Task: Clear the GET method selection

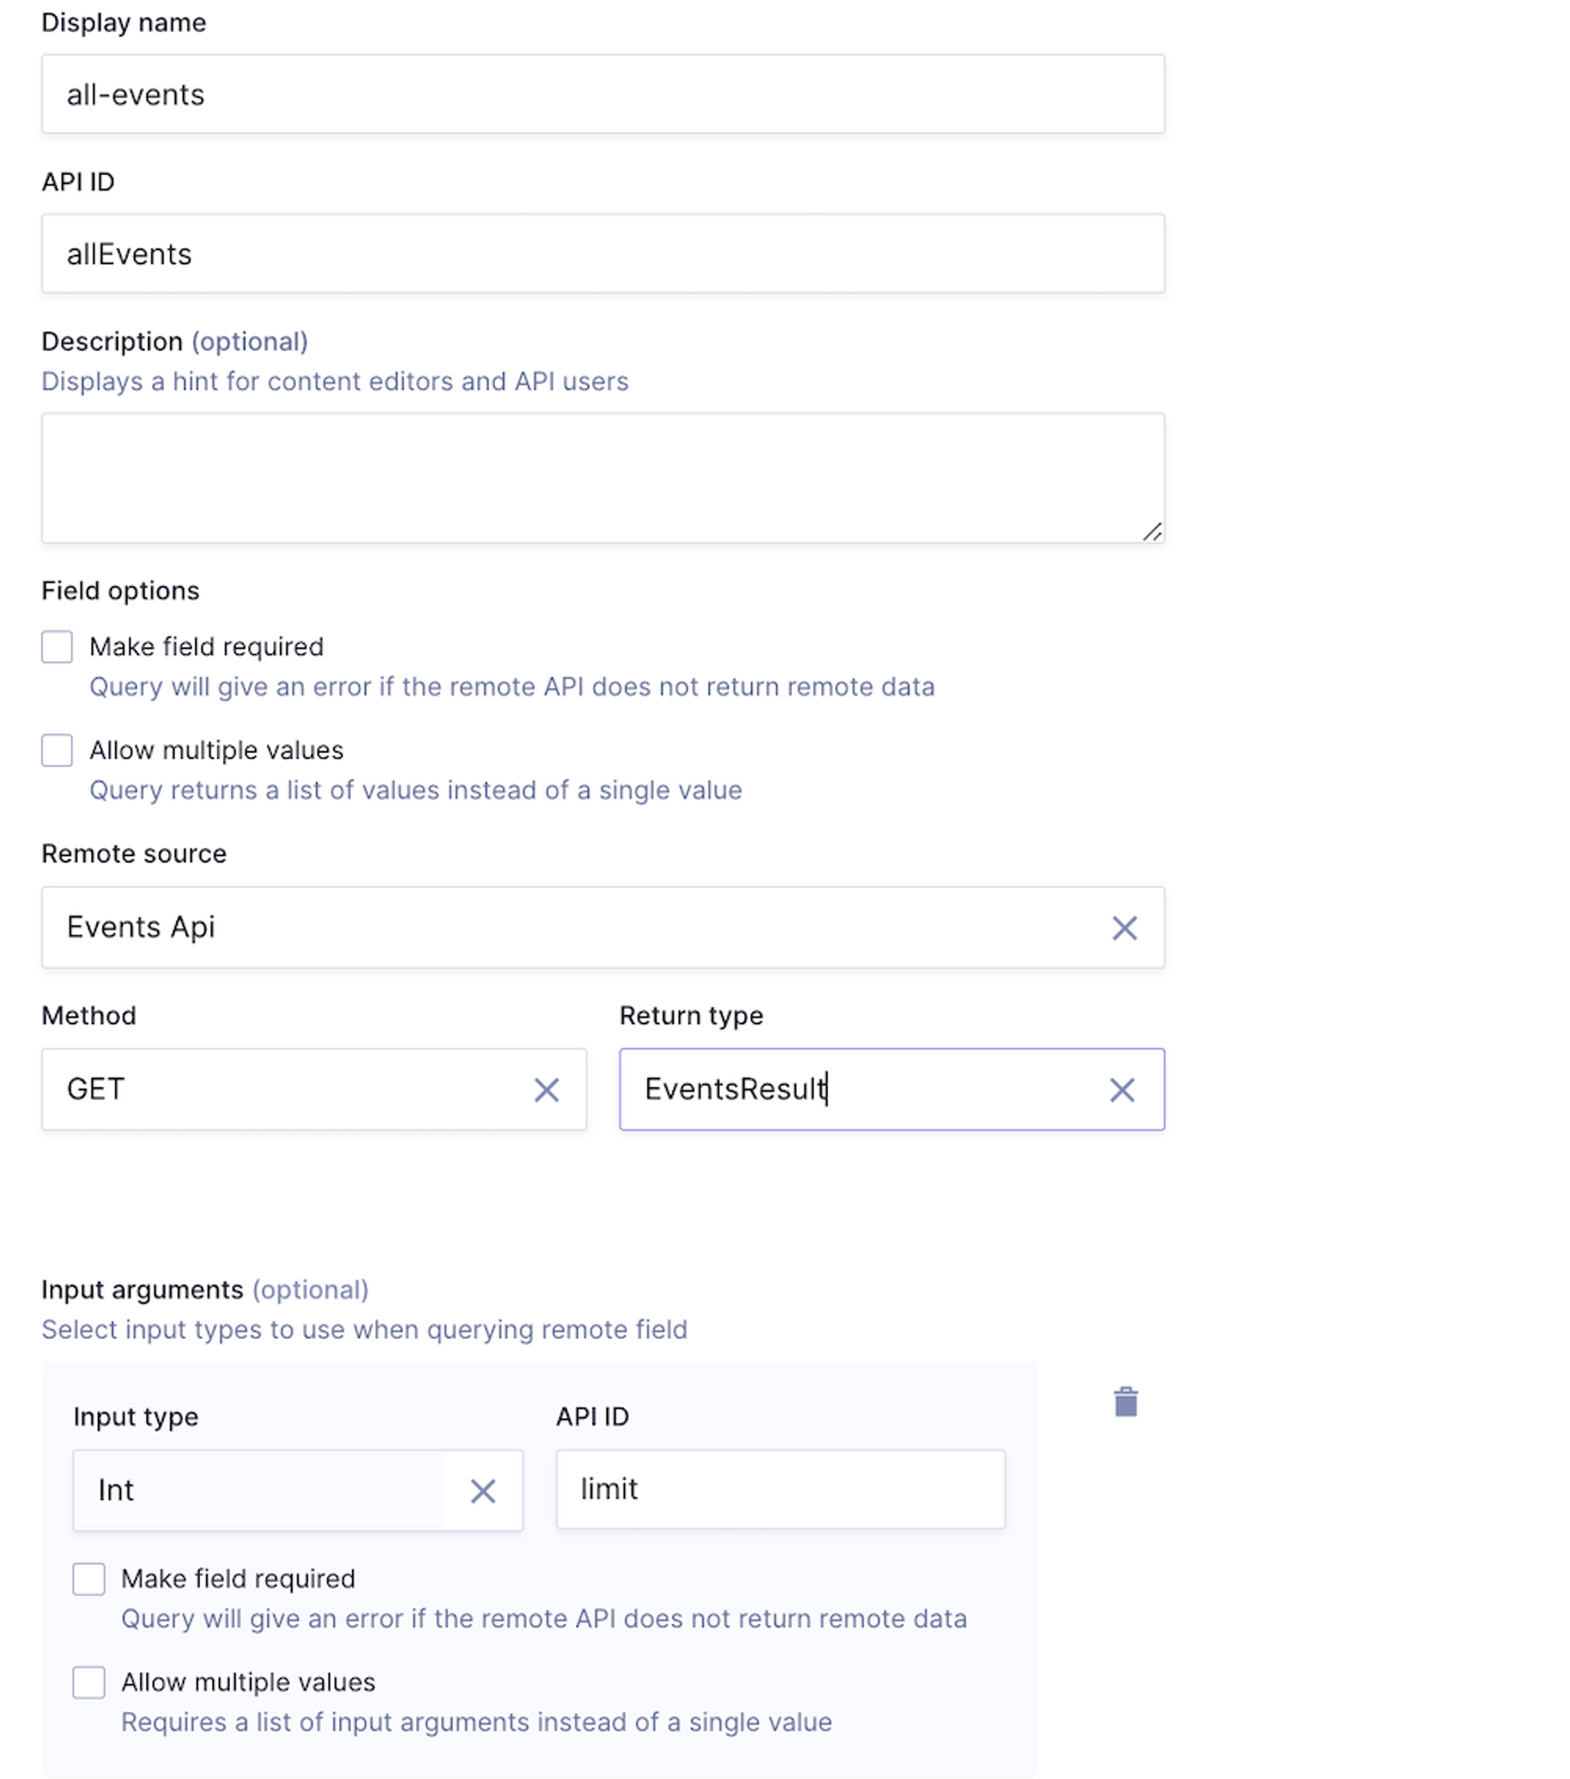Action: pos(546,1090)
